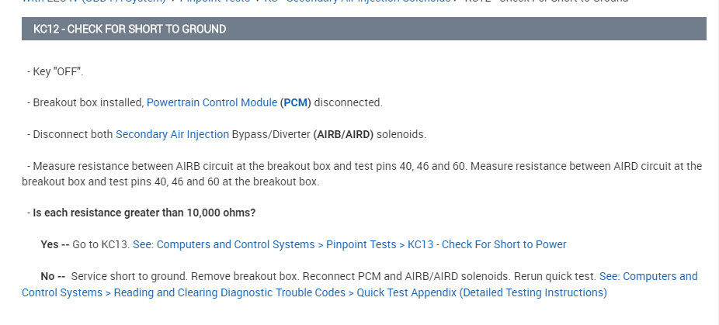Click the bold "No --" answer label
The height and width of the screenshot is (325, 719).
[53, 276]
